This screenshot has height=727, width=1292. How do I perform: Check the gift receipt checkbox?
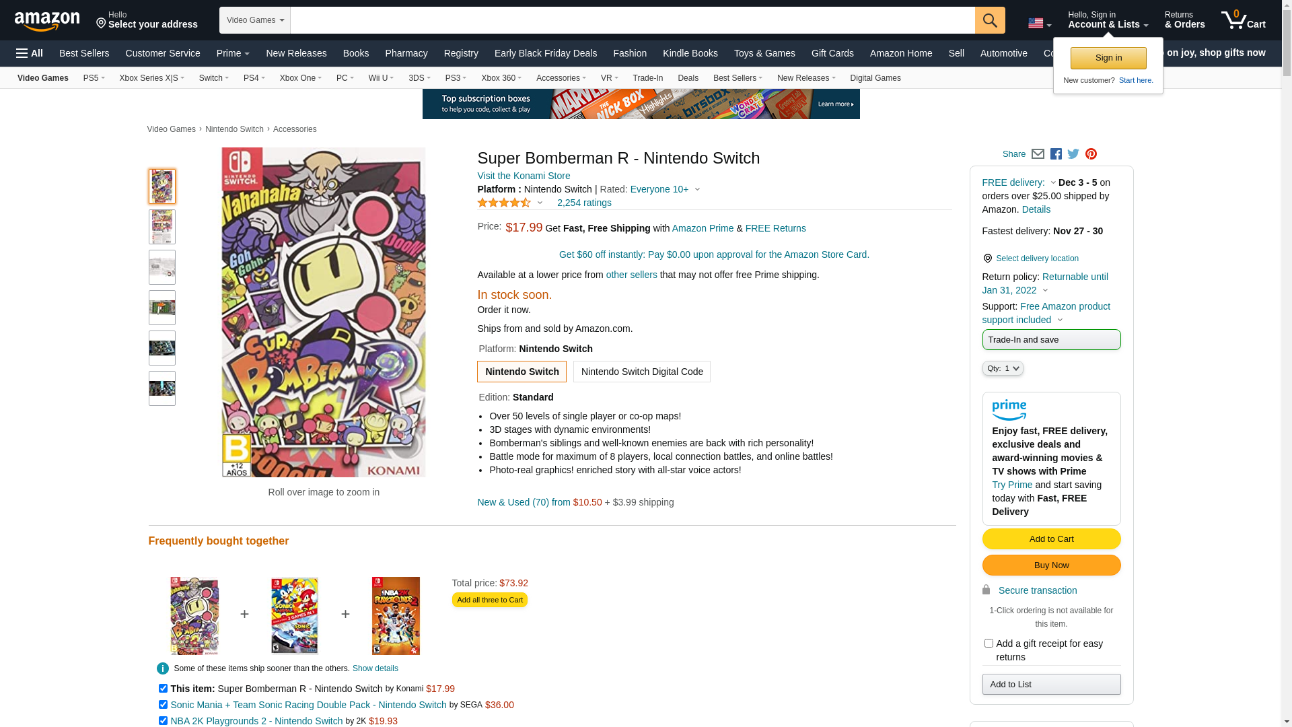(x=989, y=644)
